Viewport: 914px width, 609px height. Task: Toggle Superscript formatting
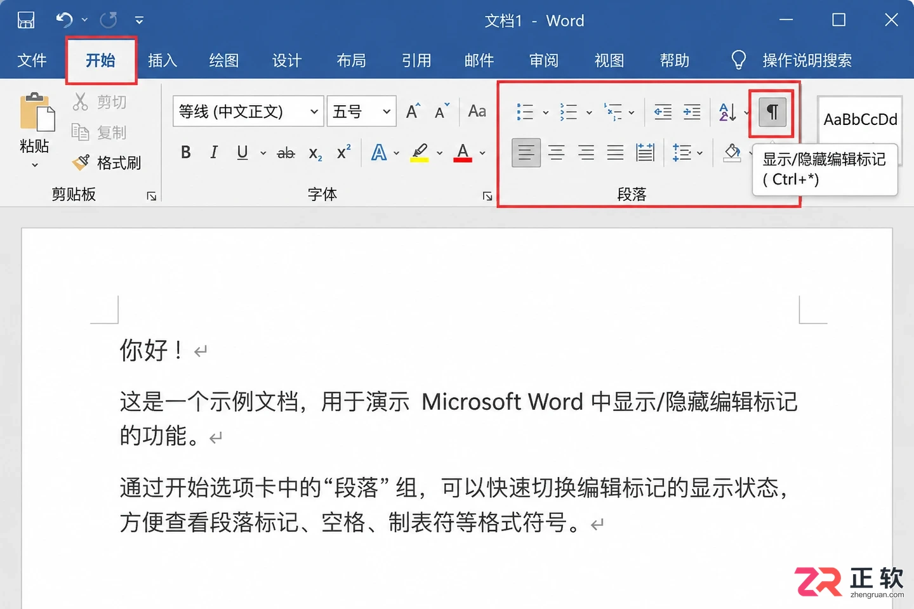tap(343, 152)
